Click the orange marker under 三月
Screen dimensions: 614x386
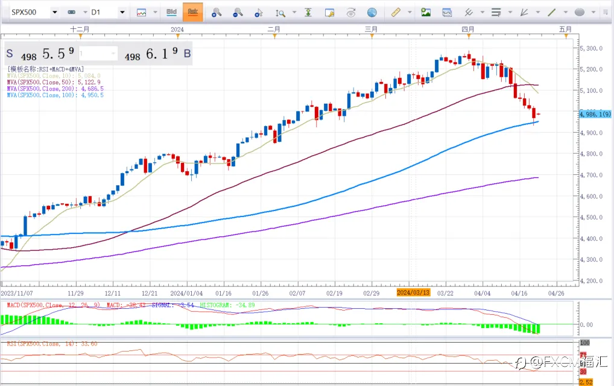click(x=372, y=36)
